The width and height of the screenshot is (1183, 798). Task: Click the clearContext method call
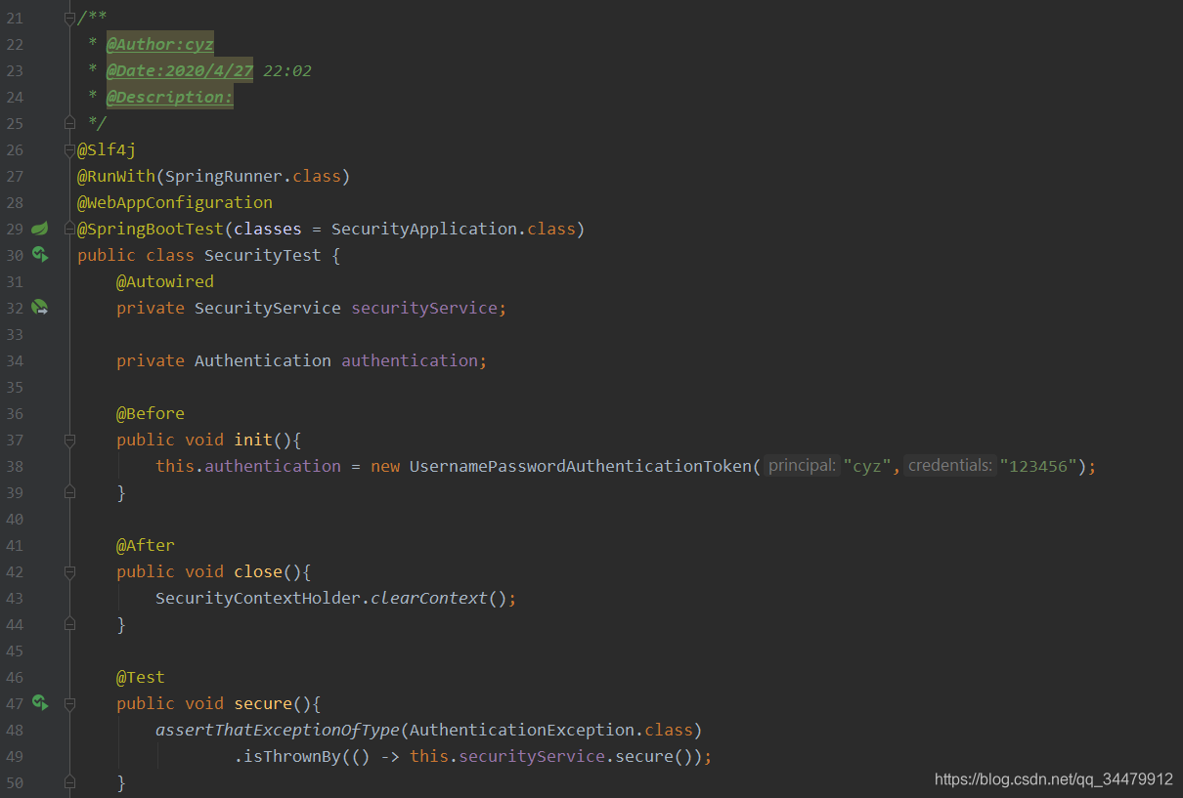[429, 598]
